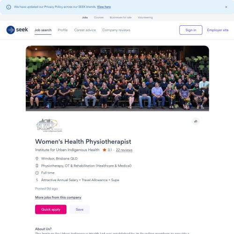The image size is (234, 234).
Task: Open Company reviews in navigation
Action: pos(116,30)
